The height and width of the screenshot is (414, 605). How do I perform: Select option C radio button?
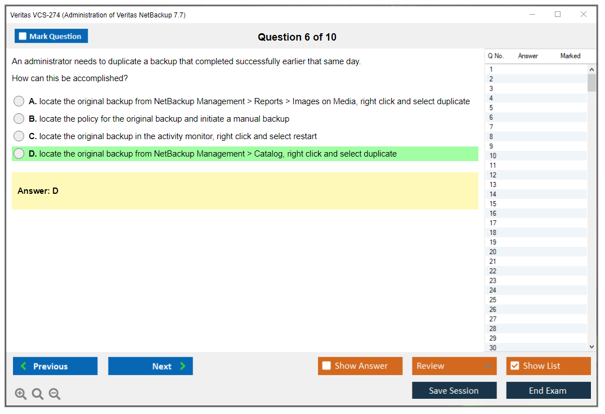pyautogui.click(x=19, y=136)
